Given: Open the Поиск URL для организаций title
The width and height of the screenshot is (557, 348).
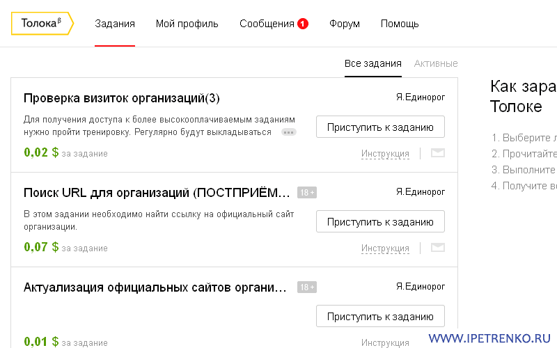Looking at the screenshot, I should (x=156, y=193).
